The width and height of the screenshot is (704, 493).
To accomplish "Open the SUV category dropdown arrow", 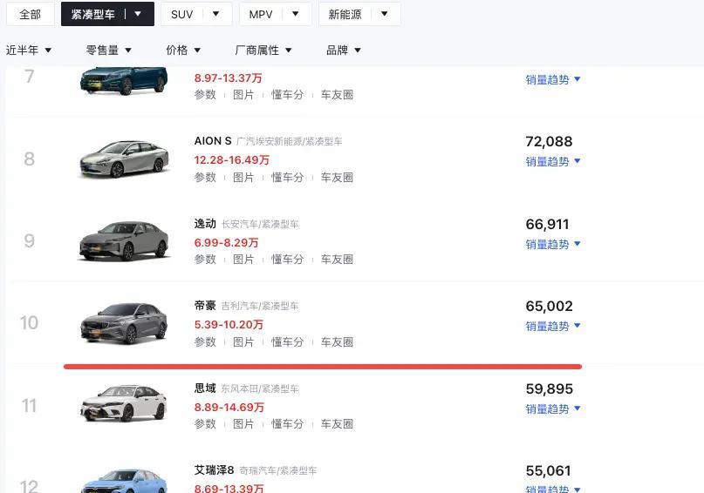I will 216,14.
